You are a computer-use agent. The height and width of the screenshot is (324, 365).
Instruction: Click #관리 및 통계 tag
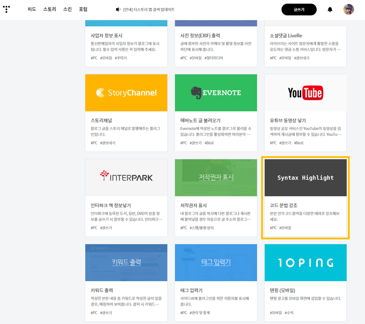[x=200, y=313]
